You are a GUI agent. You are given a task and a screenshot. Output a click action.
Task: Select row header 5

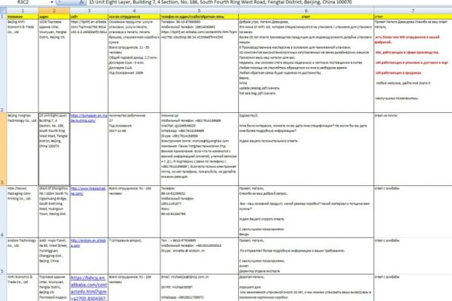coord(3,256)
